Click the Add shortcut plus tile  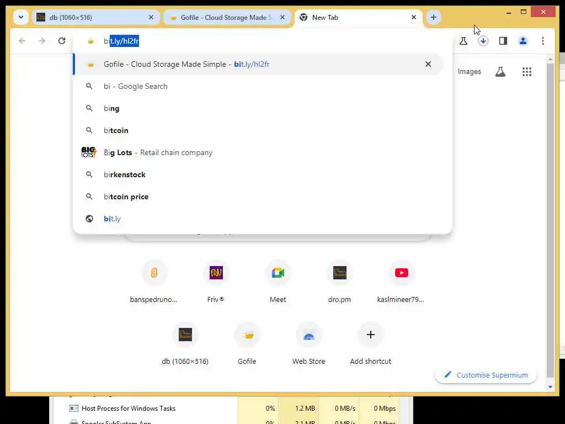pyautogui.click(x=370, y=343)
